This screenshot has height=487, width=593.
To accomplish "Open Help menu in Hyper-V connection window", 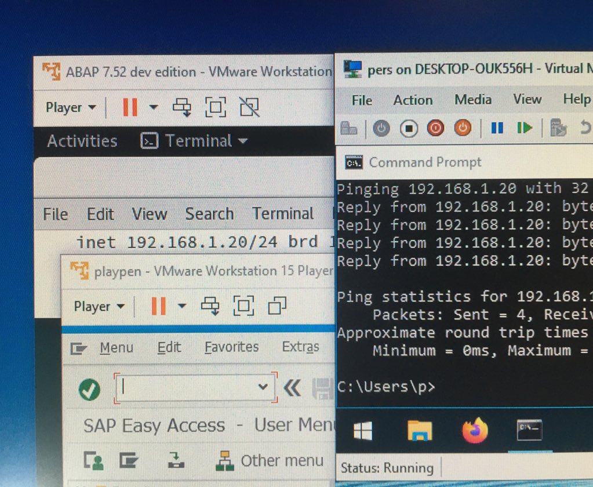I will coord(576,99).
